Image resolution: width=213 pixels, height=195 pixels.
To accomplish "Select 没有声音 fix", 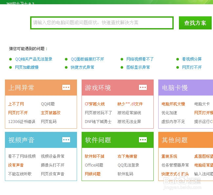I will [x=16, y=165].
